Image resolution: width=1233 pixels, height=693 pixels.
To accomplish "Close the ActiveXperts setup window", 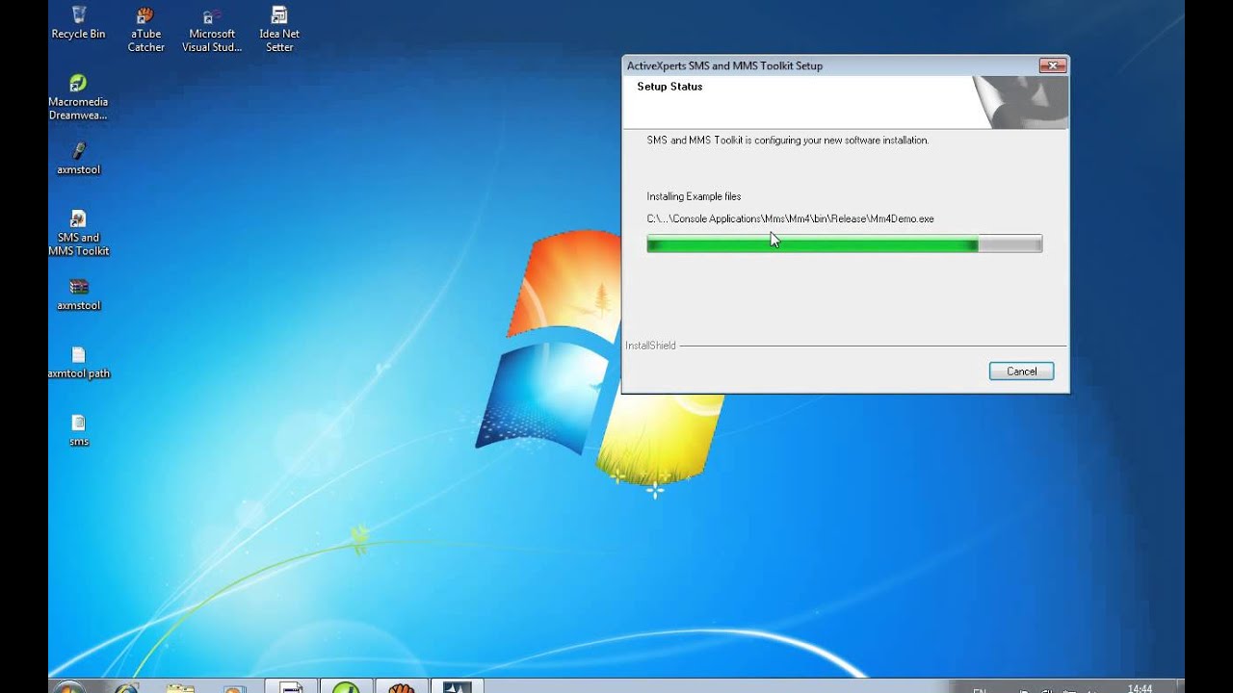I will pyautogui.click(x=1052, y=65).
